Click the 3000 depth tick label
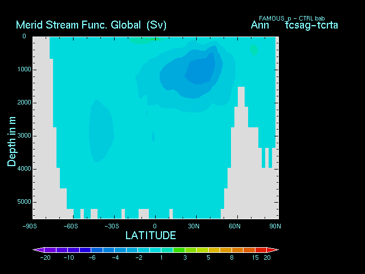 point(24,136)
